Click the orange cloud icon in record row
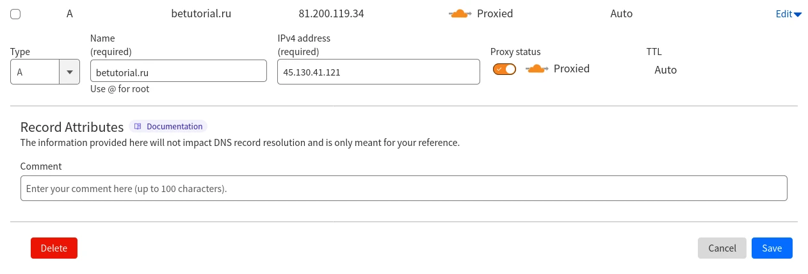Screen dimensions: 808x274 click(460, 13)
